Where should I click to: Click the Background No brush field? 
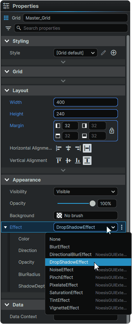coord(86,215)
